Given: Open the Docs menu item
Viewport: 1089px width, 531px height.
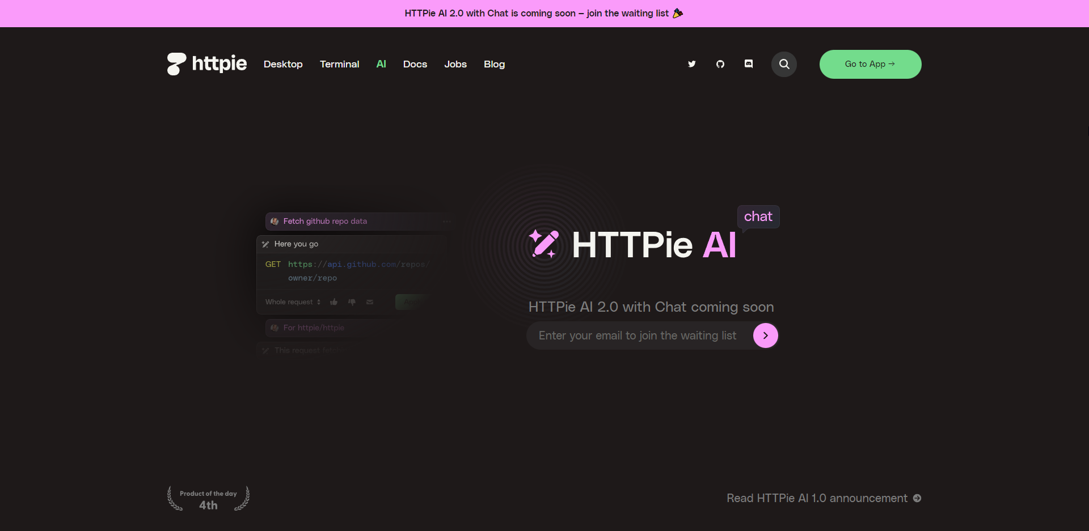Looking at the screenshot, I should point(415,64).
